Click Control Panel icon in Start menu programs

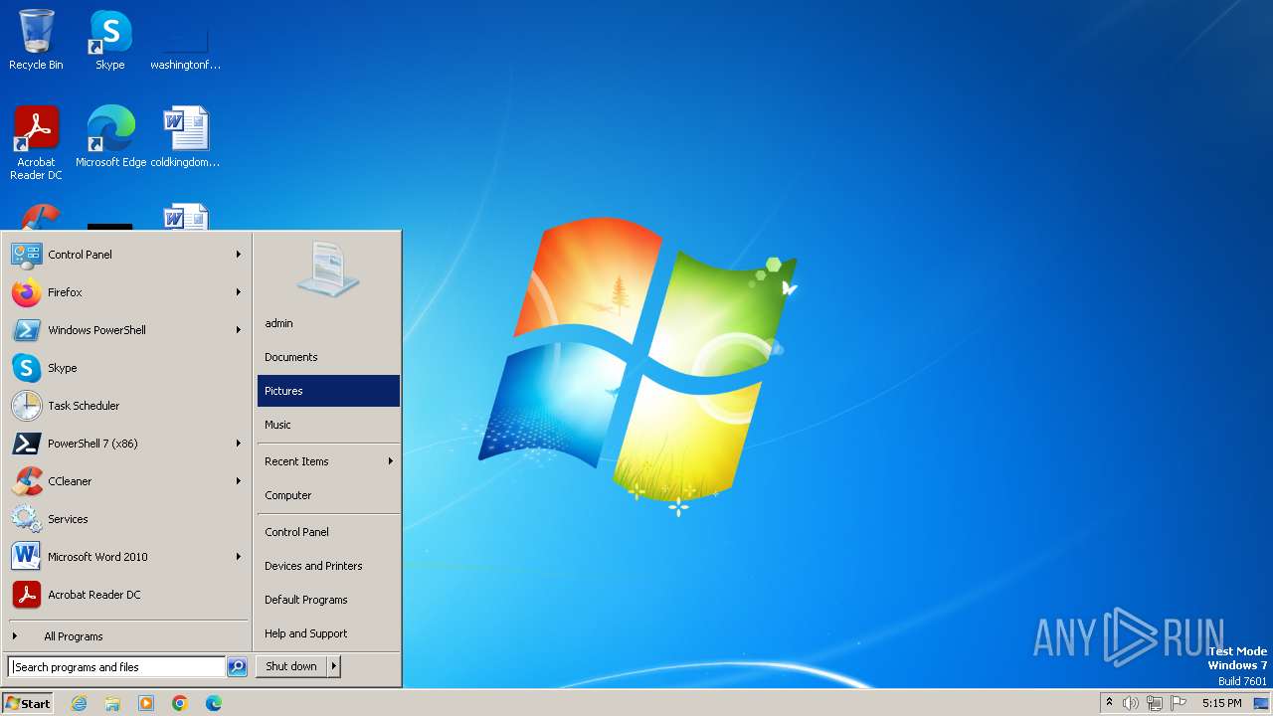click(x=27, y=255)
